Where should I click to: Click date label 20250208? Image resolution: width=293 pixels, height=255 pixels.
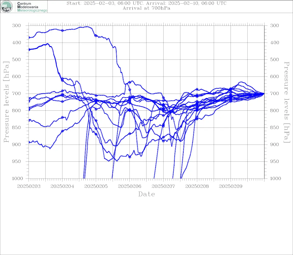click(197, 186)
